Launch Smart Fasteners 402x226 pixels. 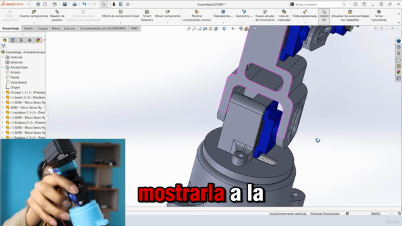[146, 16]
